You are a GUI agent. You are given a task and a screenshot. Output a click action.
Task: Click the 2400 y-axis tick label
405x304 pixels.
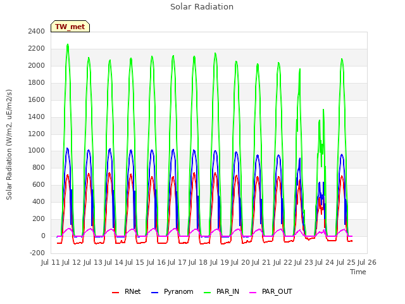(x=37, y=32)
